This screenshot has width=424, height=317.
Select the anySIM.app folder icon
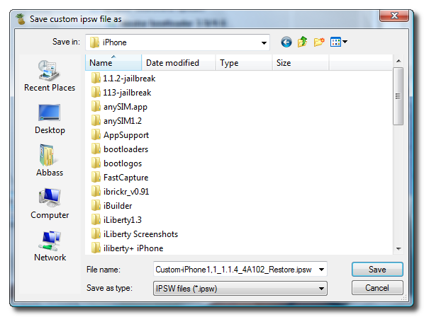coord(96,107)
